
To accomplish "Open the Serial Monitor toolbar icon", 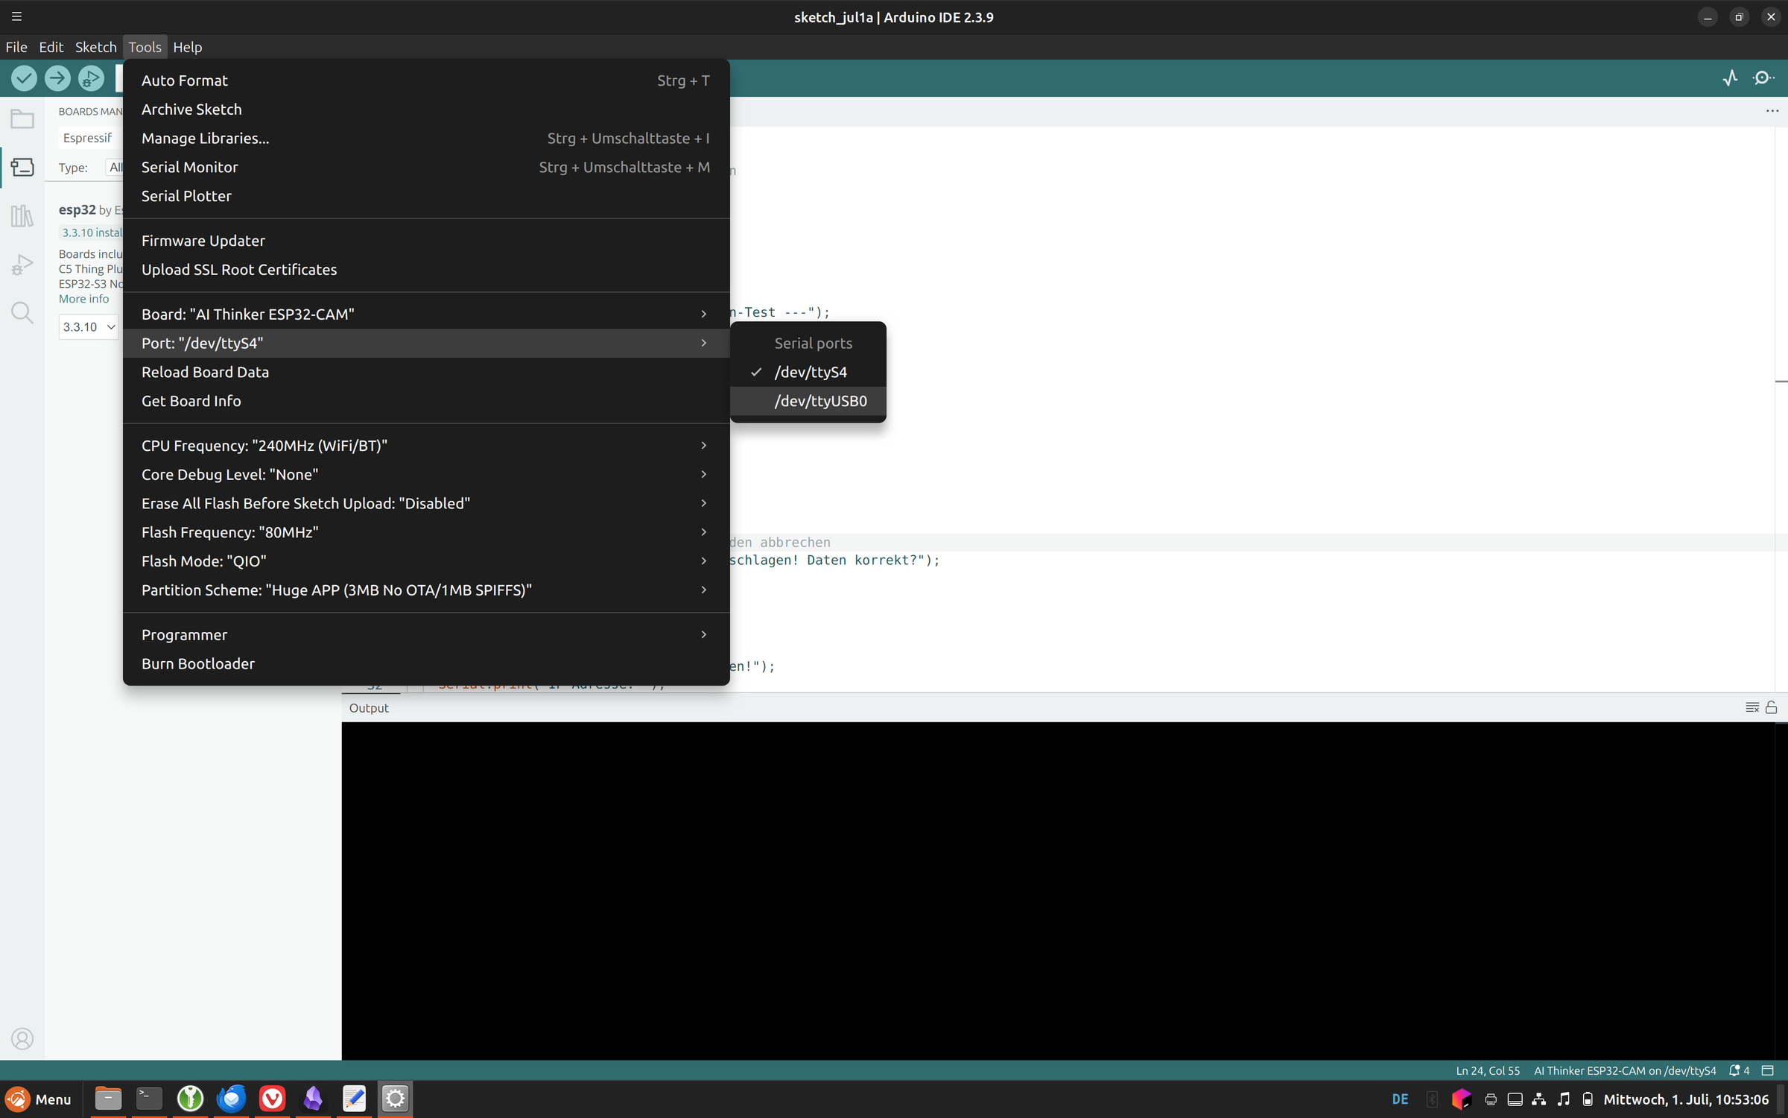I will [1763, 78].
